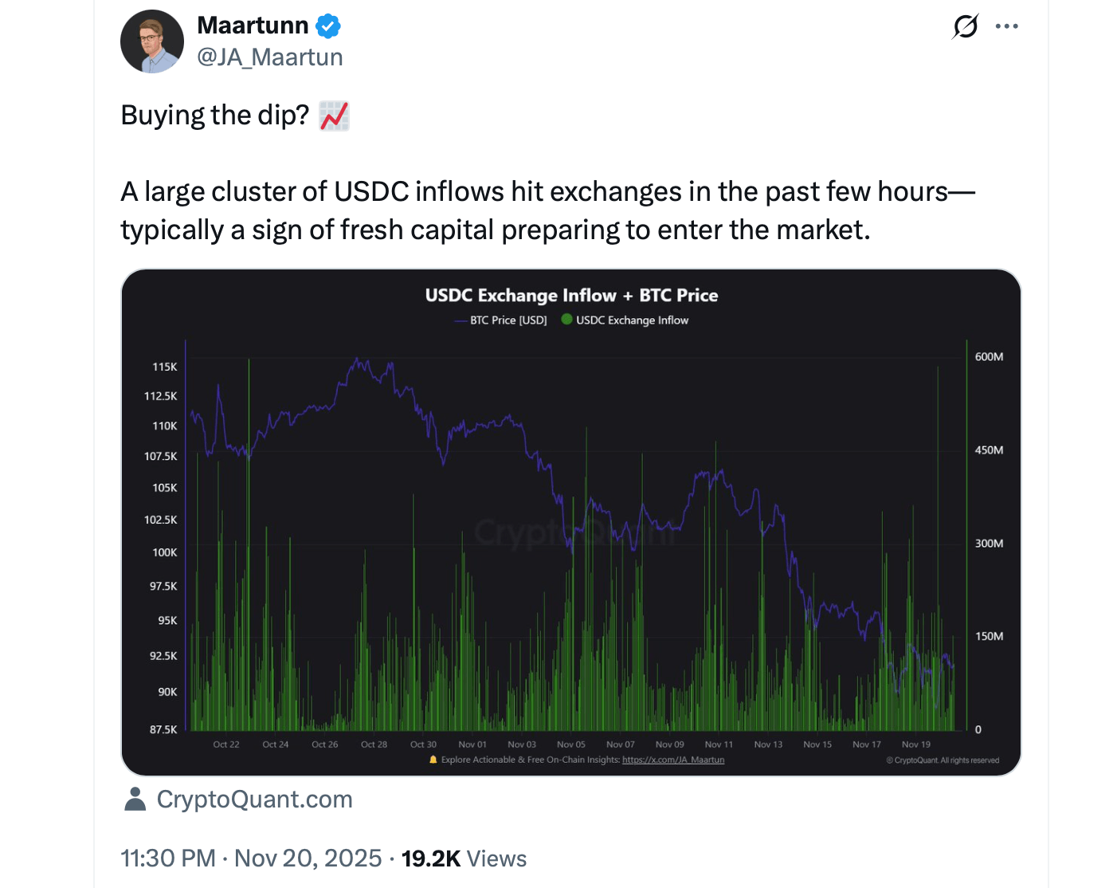
Task: Click the green USDC Exchange Inflow legend dot
Action: 566,320
